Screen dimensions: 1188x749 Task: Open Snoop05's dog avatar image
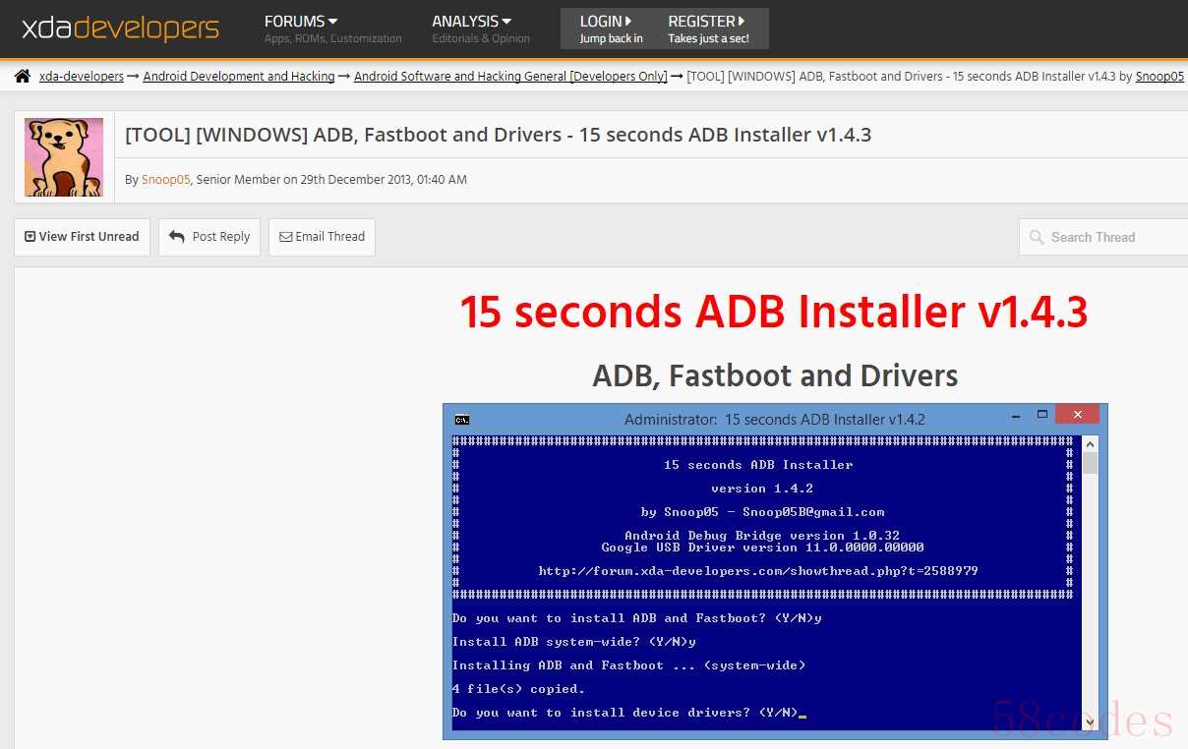(x=64, y=157)
